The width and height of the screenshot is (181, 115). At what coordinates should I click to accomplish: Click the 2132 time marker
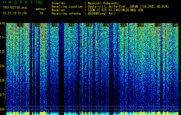pos(37,25)
